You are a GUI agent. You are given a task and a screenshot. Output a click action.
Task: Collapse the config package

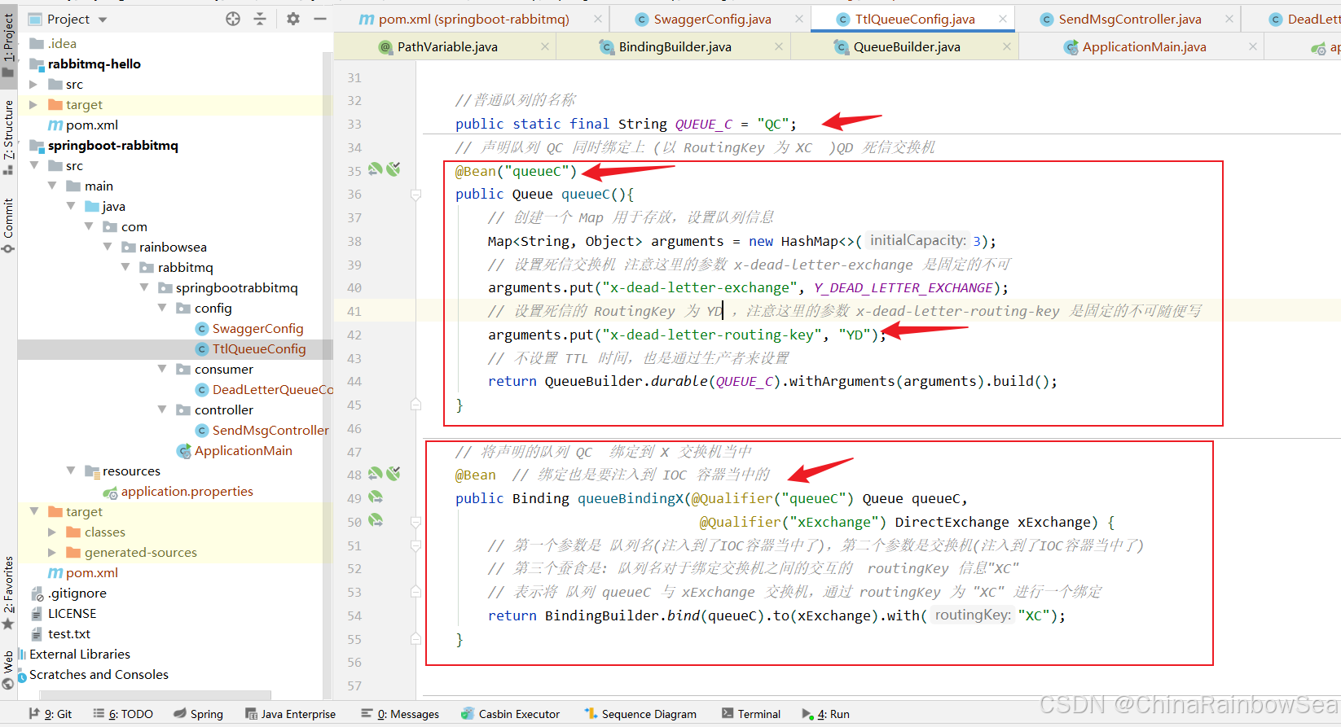[162, 308]
